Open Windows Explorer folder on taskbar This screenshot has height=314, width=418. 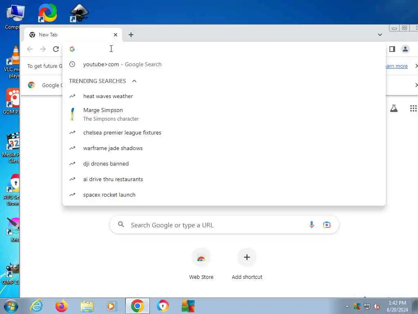coord(87,306)
